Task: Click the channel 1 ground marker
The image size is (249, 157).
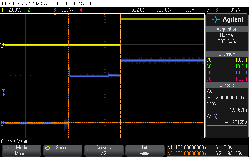Action: click(2, 46)
